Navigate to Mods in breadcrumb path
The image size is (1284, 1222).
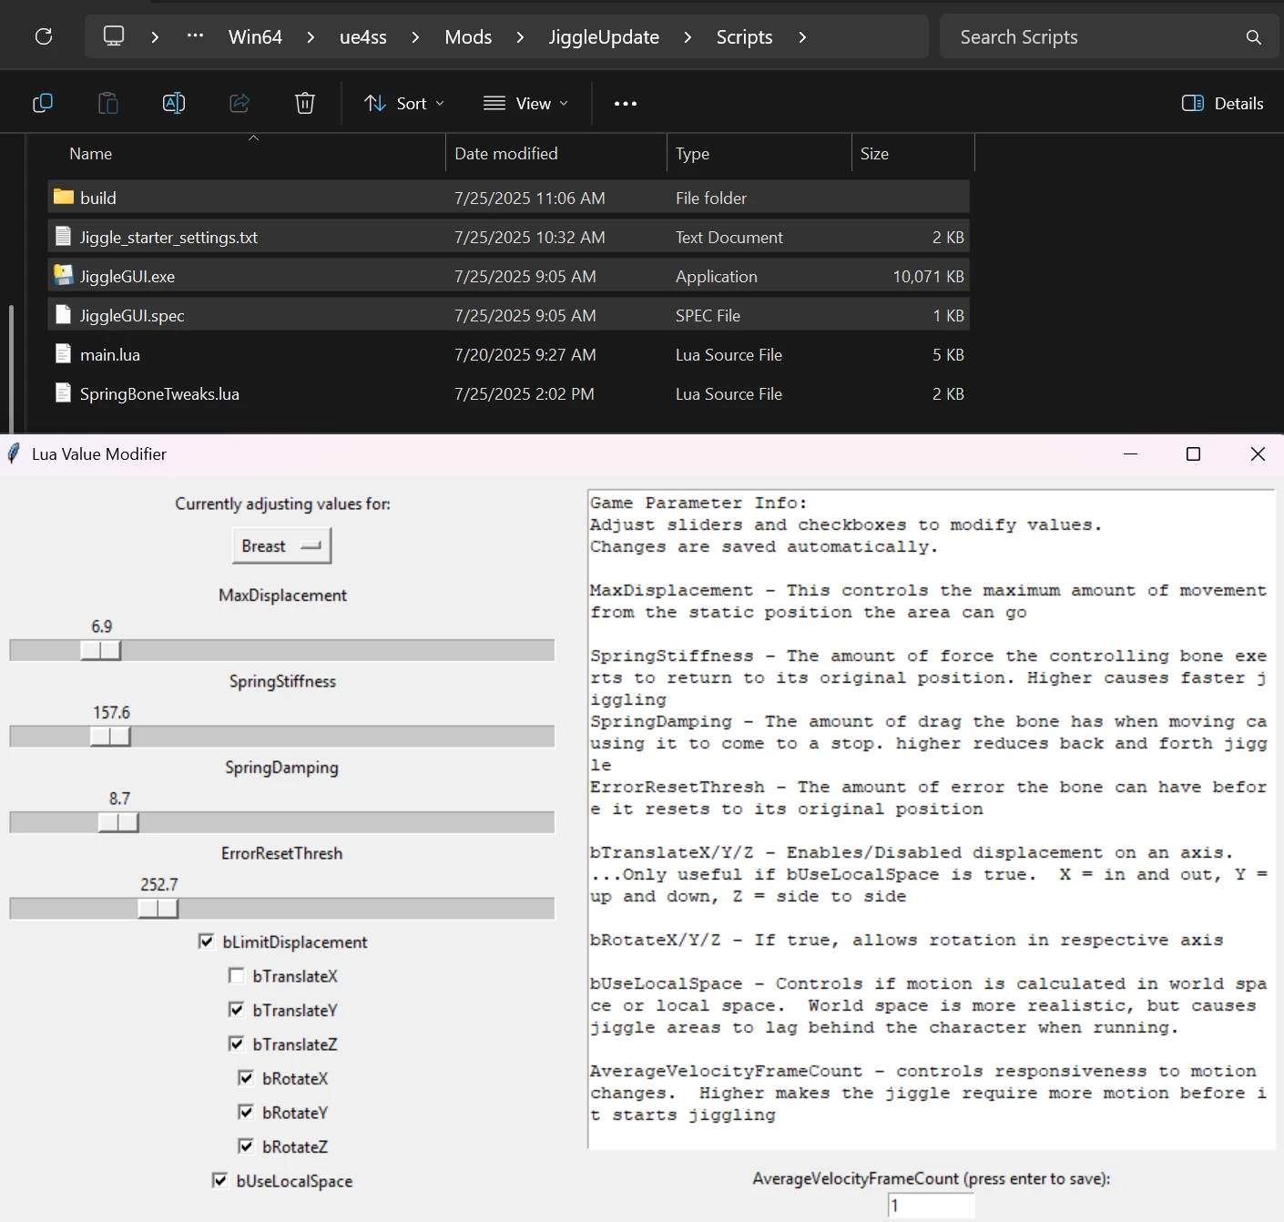468,37
